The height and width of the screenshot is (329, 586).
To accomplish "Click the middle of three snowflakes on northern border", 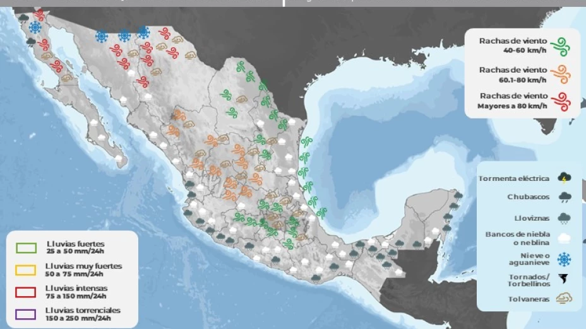I will [124, 36].
